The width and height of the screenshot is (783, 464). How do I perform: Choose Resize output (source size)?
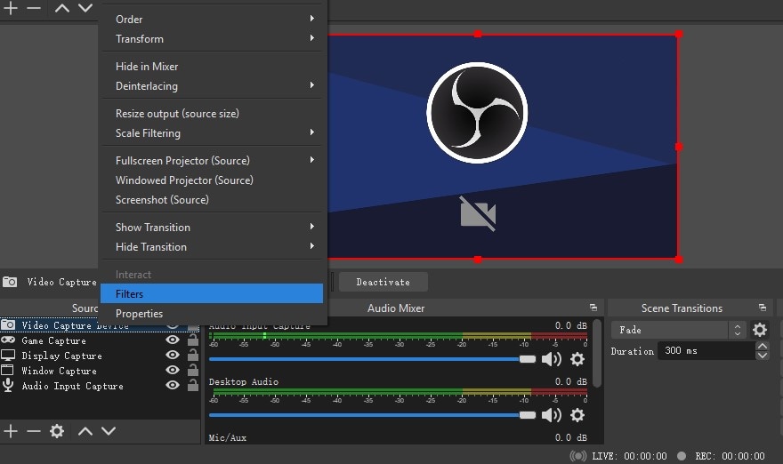click(212, 114)
